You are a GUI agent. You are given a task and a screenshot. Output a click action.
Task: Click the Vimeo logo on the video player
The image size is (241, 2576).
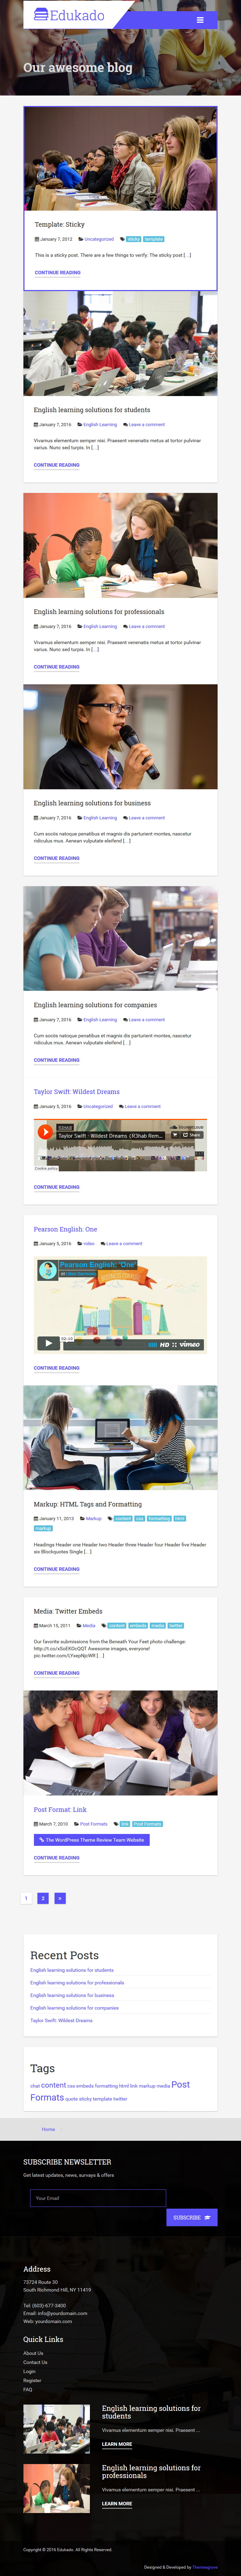coord(190,1344)
